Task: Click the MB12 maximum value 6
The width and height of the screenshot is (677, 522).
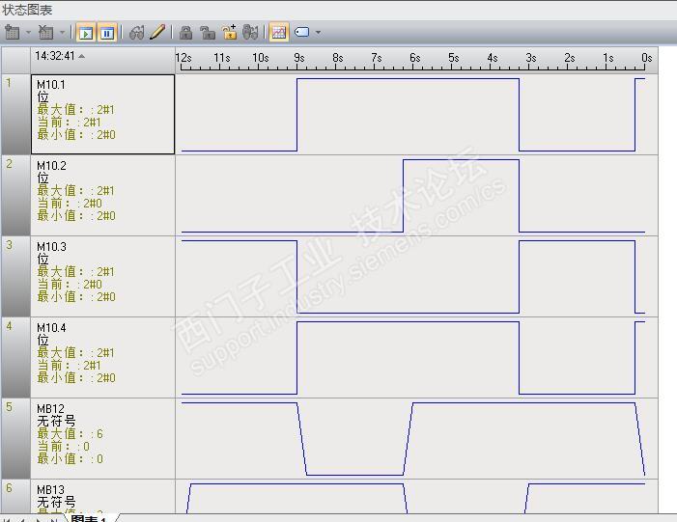Action: [x=99, y=434]
